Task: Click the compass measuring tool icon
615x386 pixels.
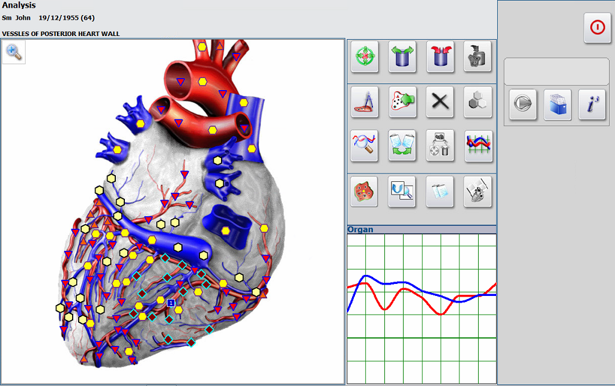Action: click(x=365, y=101)
